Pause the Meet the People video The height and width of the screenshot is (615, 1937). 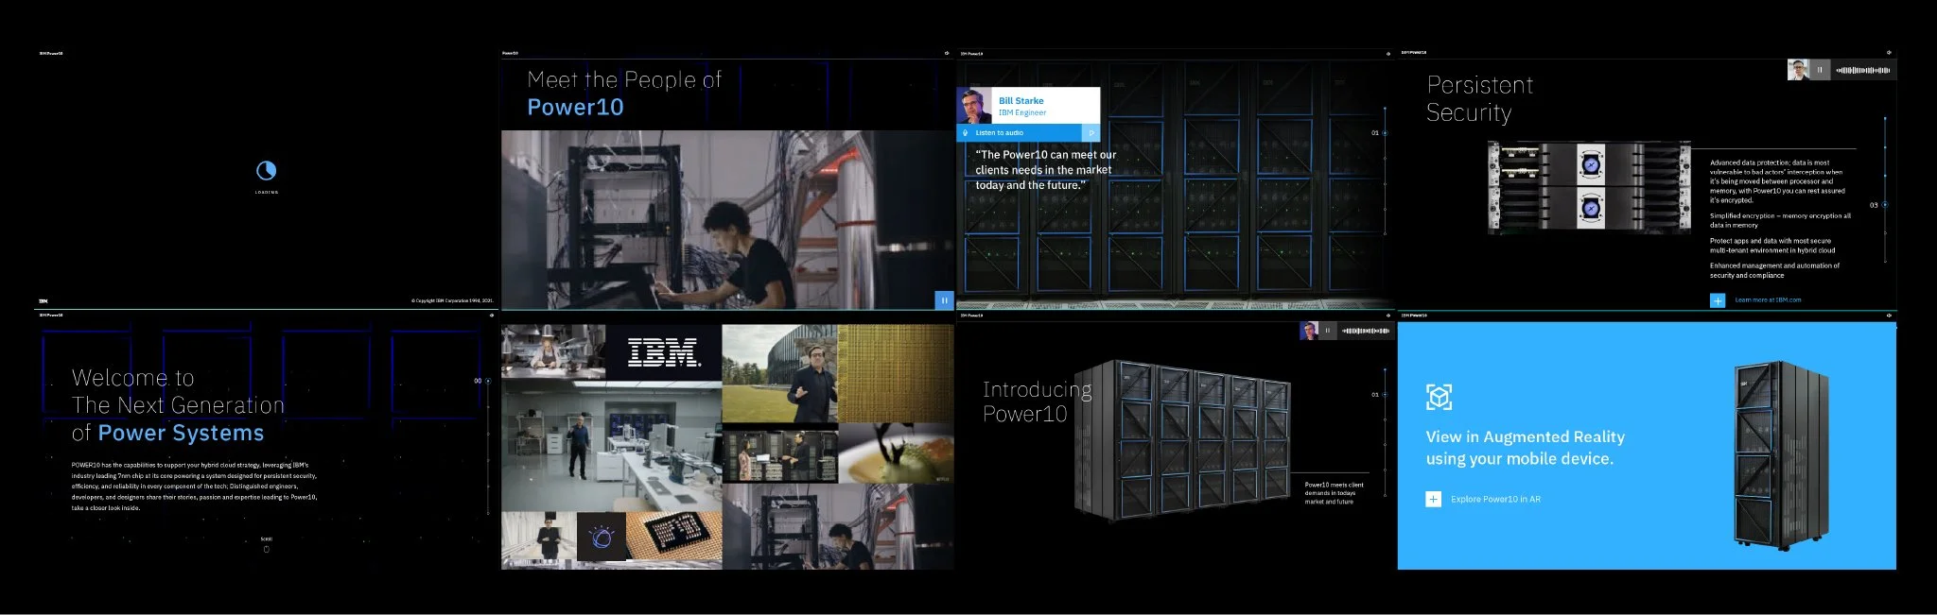click(x=944, y=300)
